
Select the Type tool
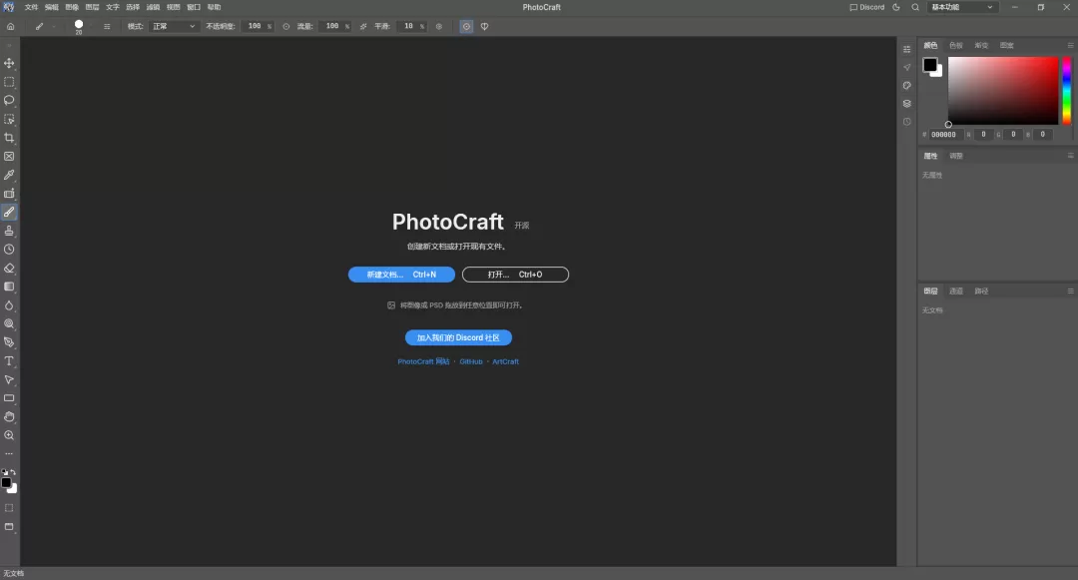[x=9, y=360]
